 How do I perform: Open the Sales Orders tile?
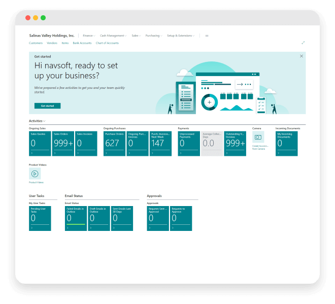(x=63, y=144)
